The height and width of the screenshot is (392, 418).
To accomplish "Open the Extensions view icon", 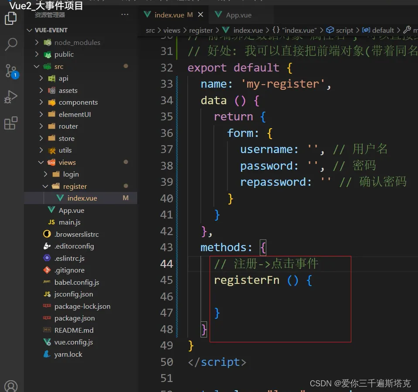I will (x=10, y=123).
